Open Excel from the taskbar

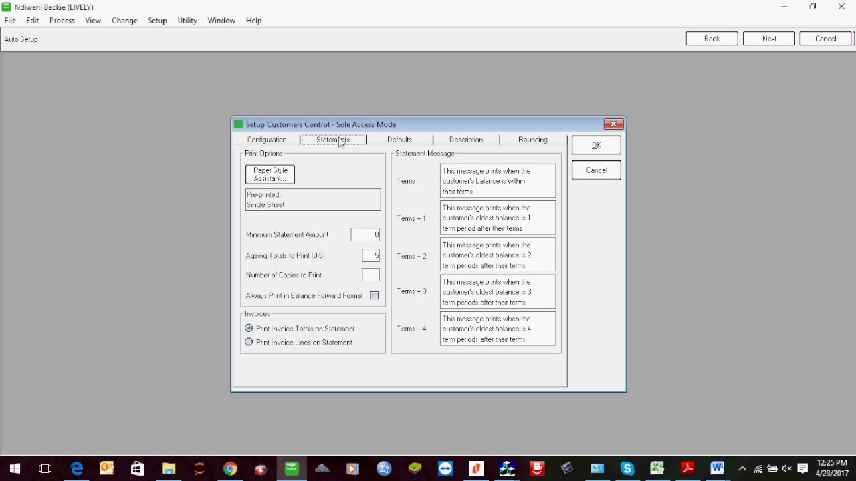click(657, 469)
